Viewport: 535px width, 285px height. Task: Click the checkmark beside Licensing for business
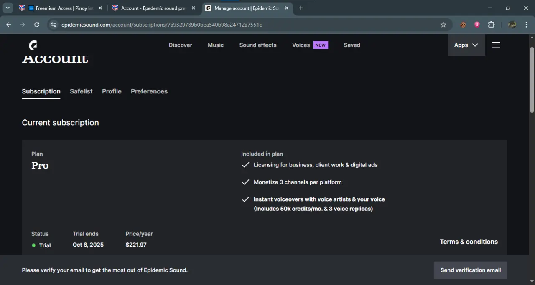pos(246,165)
